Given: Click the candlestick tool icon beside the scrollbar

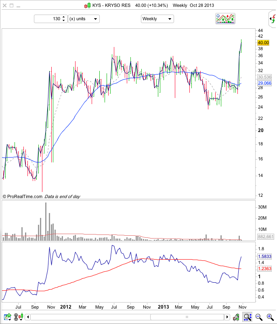Looking at the screenshot, I should tap(236, 317).
